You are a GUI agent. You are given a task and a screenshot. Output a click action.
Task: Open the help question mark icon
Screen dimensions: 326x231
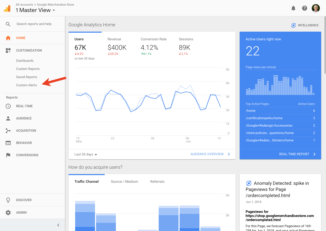[305, 8]
